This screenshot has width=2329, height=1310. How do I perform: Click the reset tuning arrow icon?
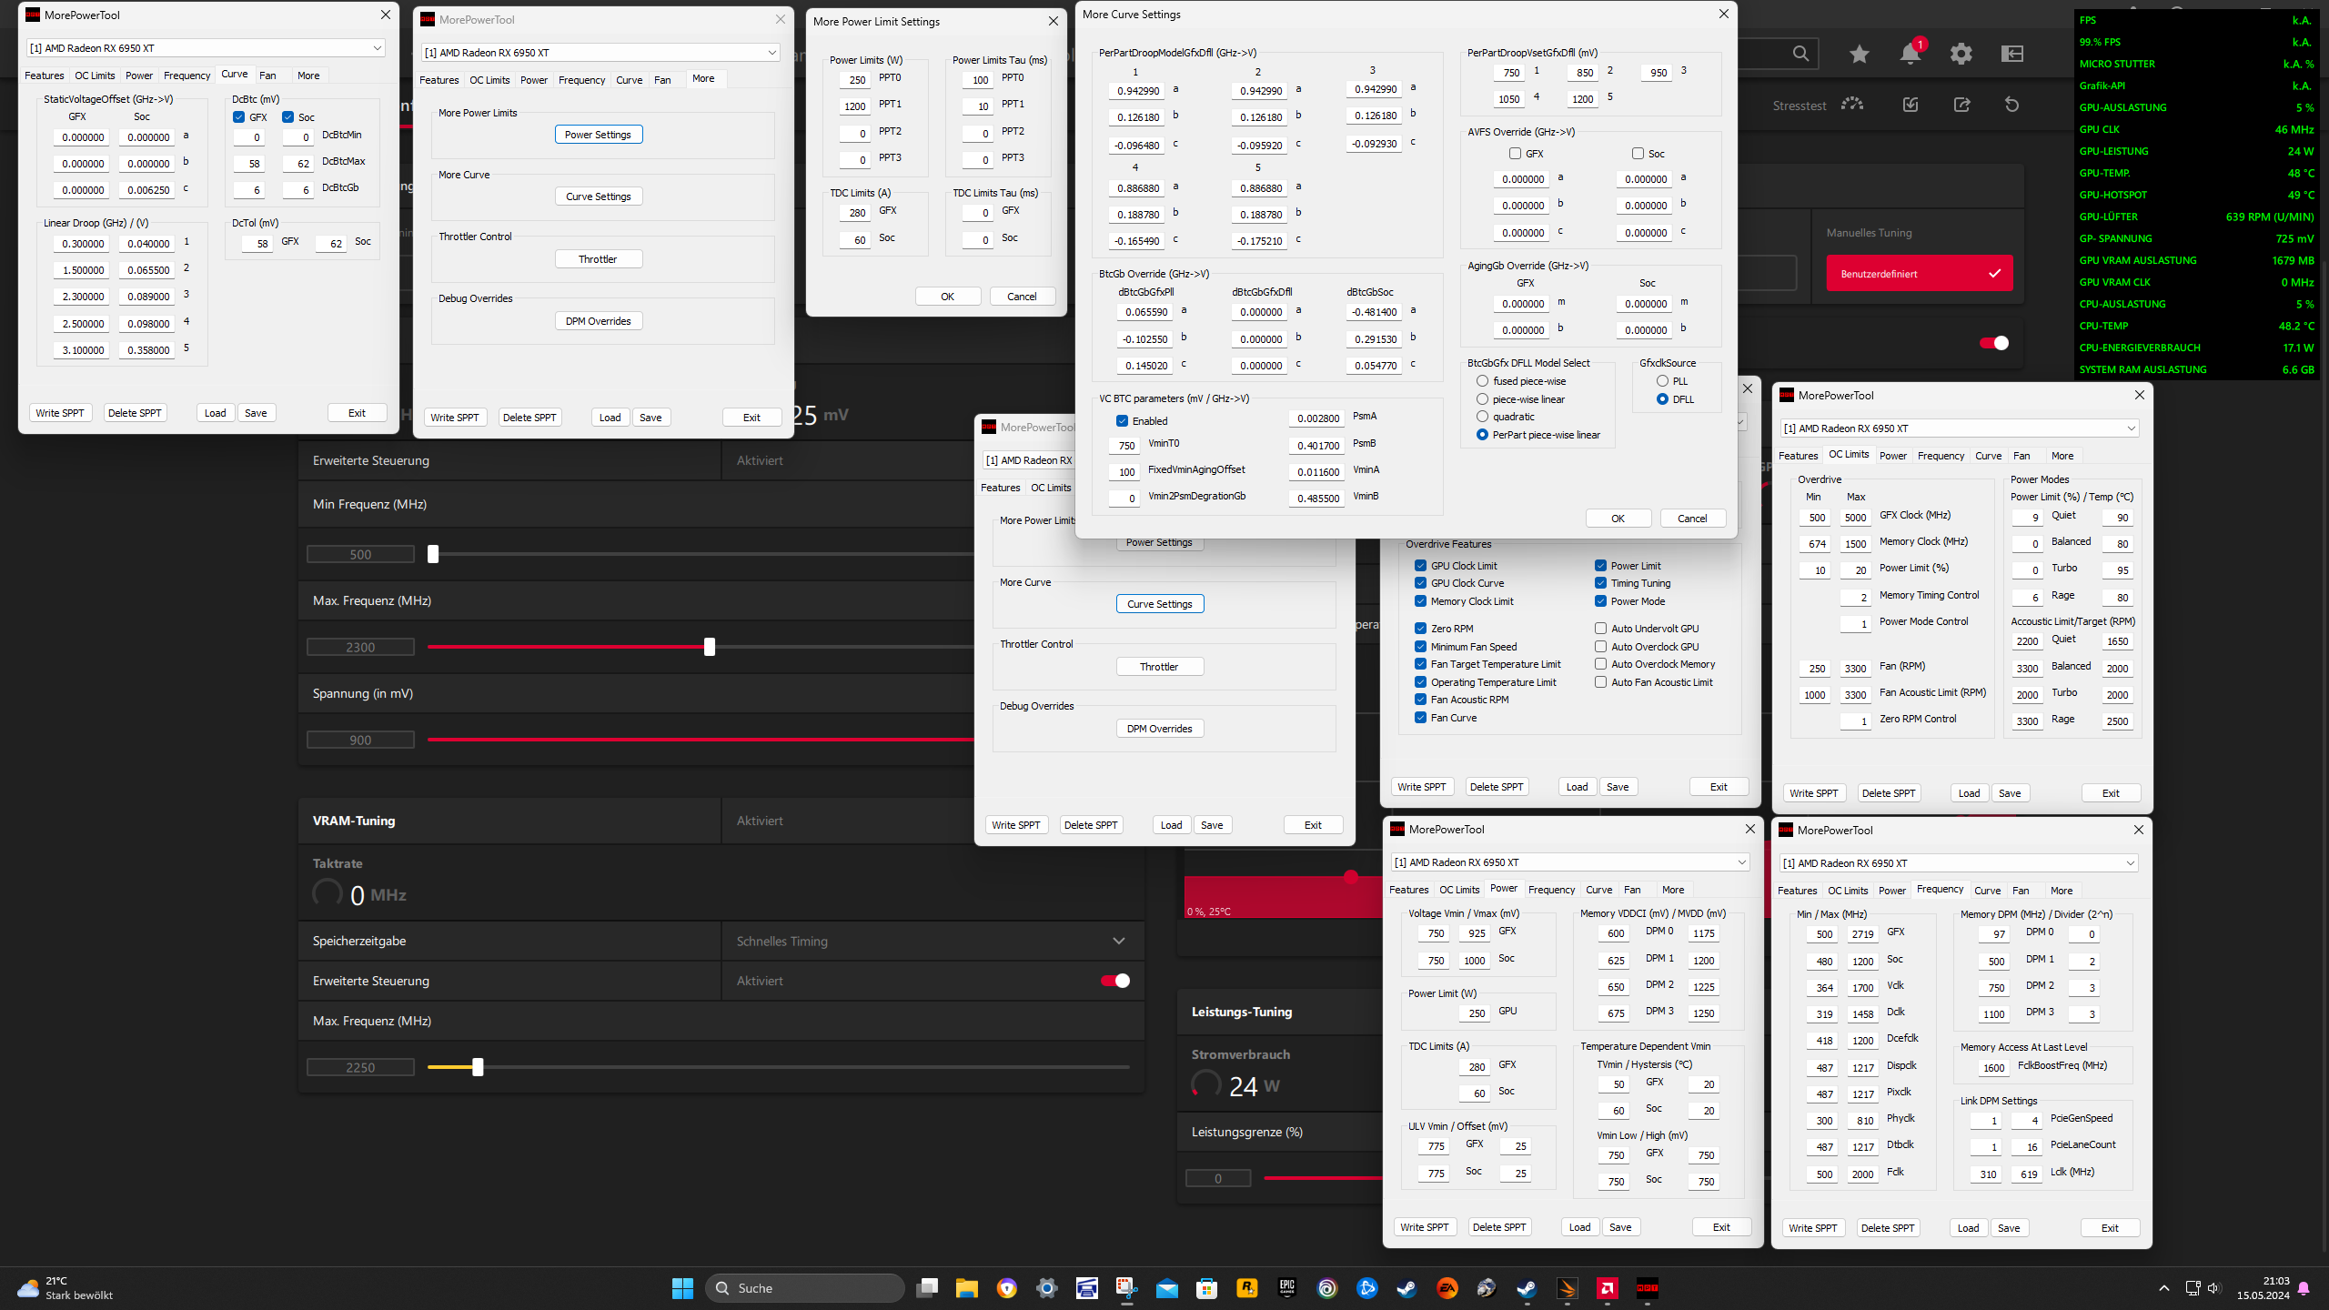pyautogui.click(x=2011, y=105)
